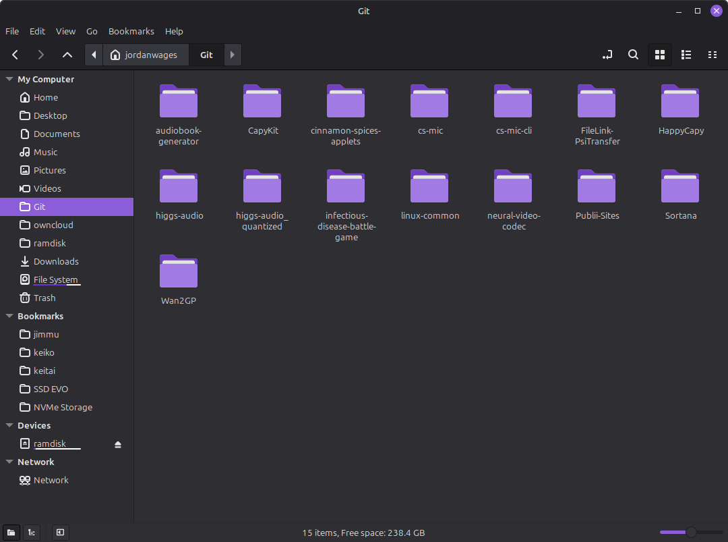Open Downloads in the sidebar
Screen dimensions: 728x542
coord(67,261)
